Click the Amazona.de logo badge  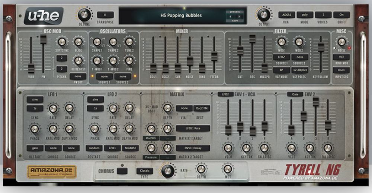tap(52, 172)
